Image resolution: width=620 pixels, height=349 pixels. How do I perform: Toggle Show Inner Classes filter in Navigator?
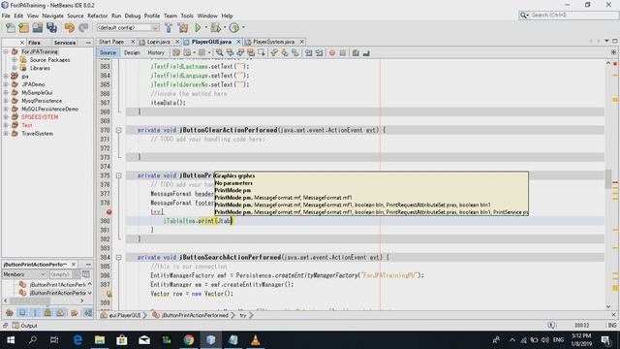tap(61, 313)
